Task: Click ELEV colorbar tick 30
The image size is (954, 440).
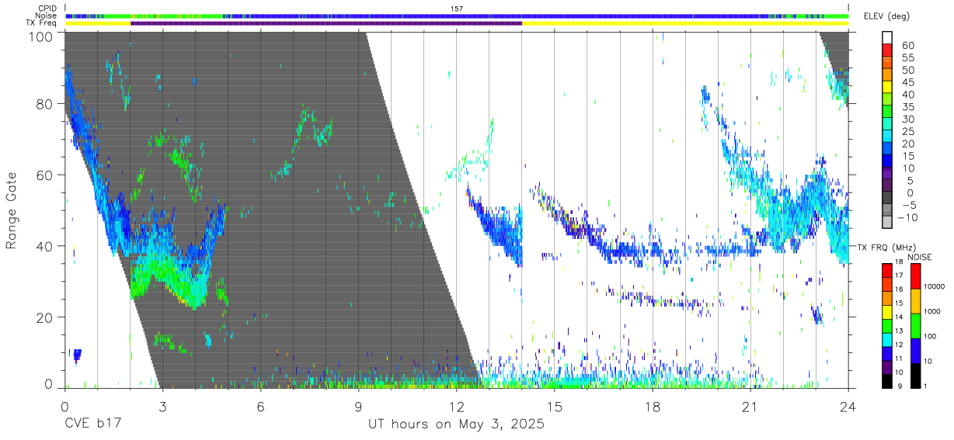Action: 907,120
